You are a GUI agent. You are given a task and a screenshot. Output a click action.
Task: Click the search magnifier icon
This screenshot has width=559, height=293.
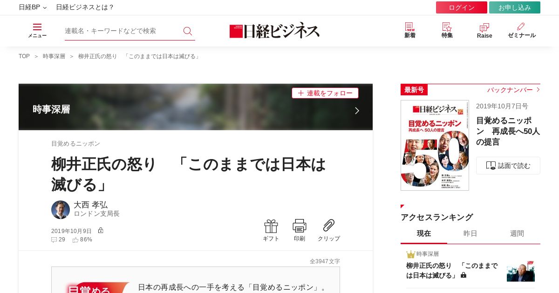coord(188,31)
